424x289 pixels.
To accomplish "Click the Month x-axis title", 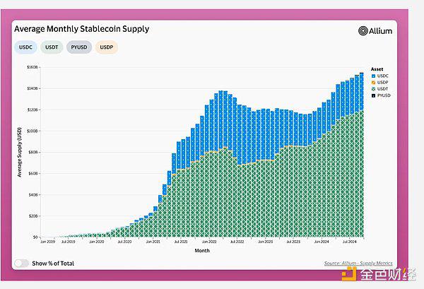I will [201, 250].
